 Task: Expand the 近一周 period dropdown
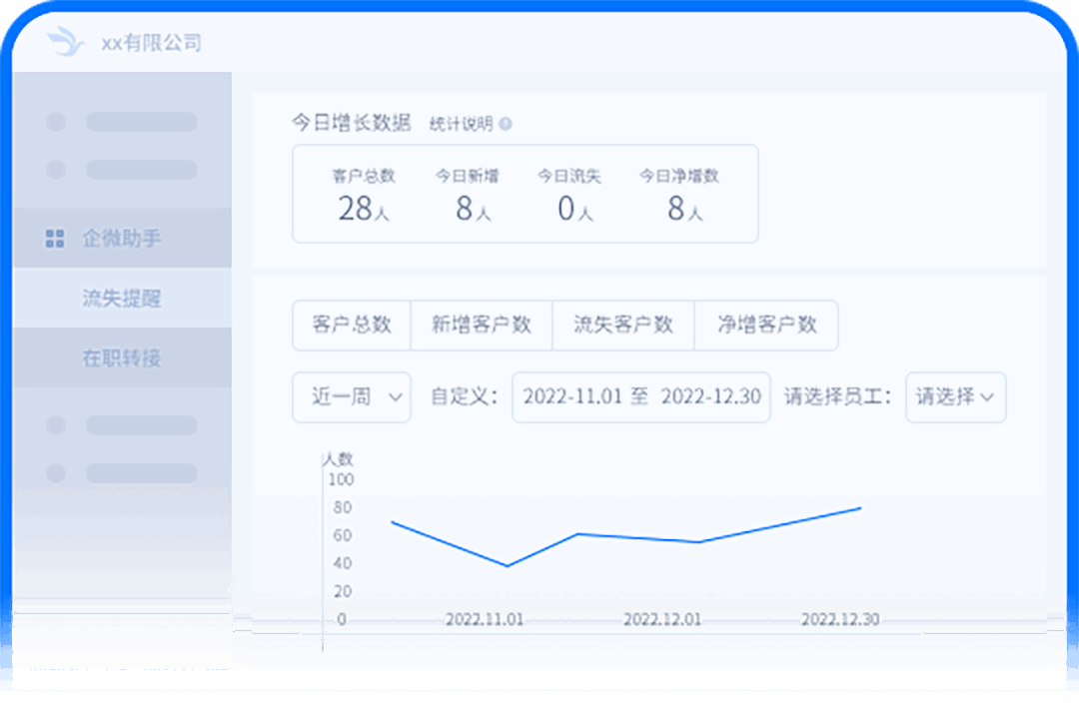(352, 397)
